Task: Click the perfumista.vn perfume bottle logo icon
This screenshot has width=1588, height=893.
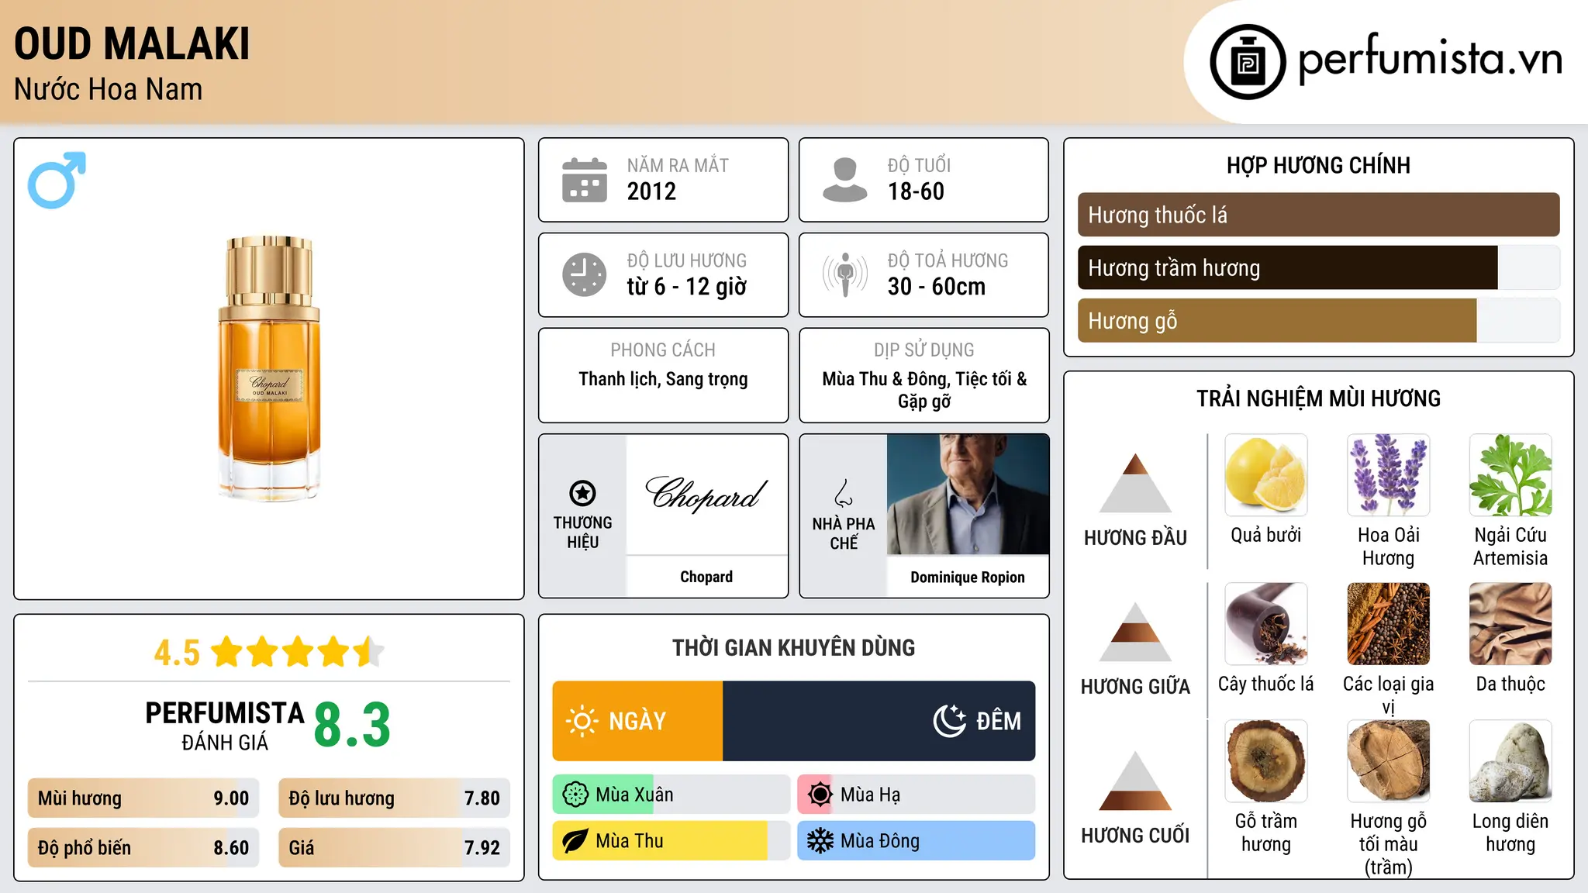Action: (1248, 62)
